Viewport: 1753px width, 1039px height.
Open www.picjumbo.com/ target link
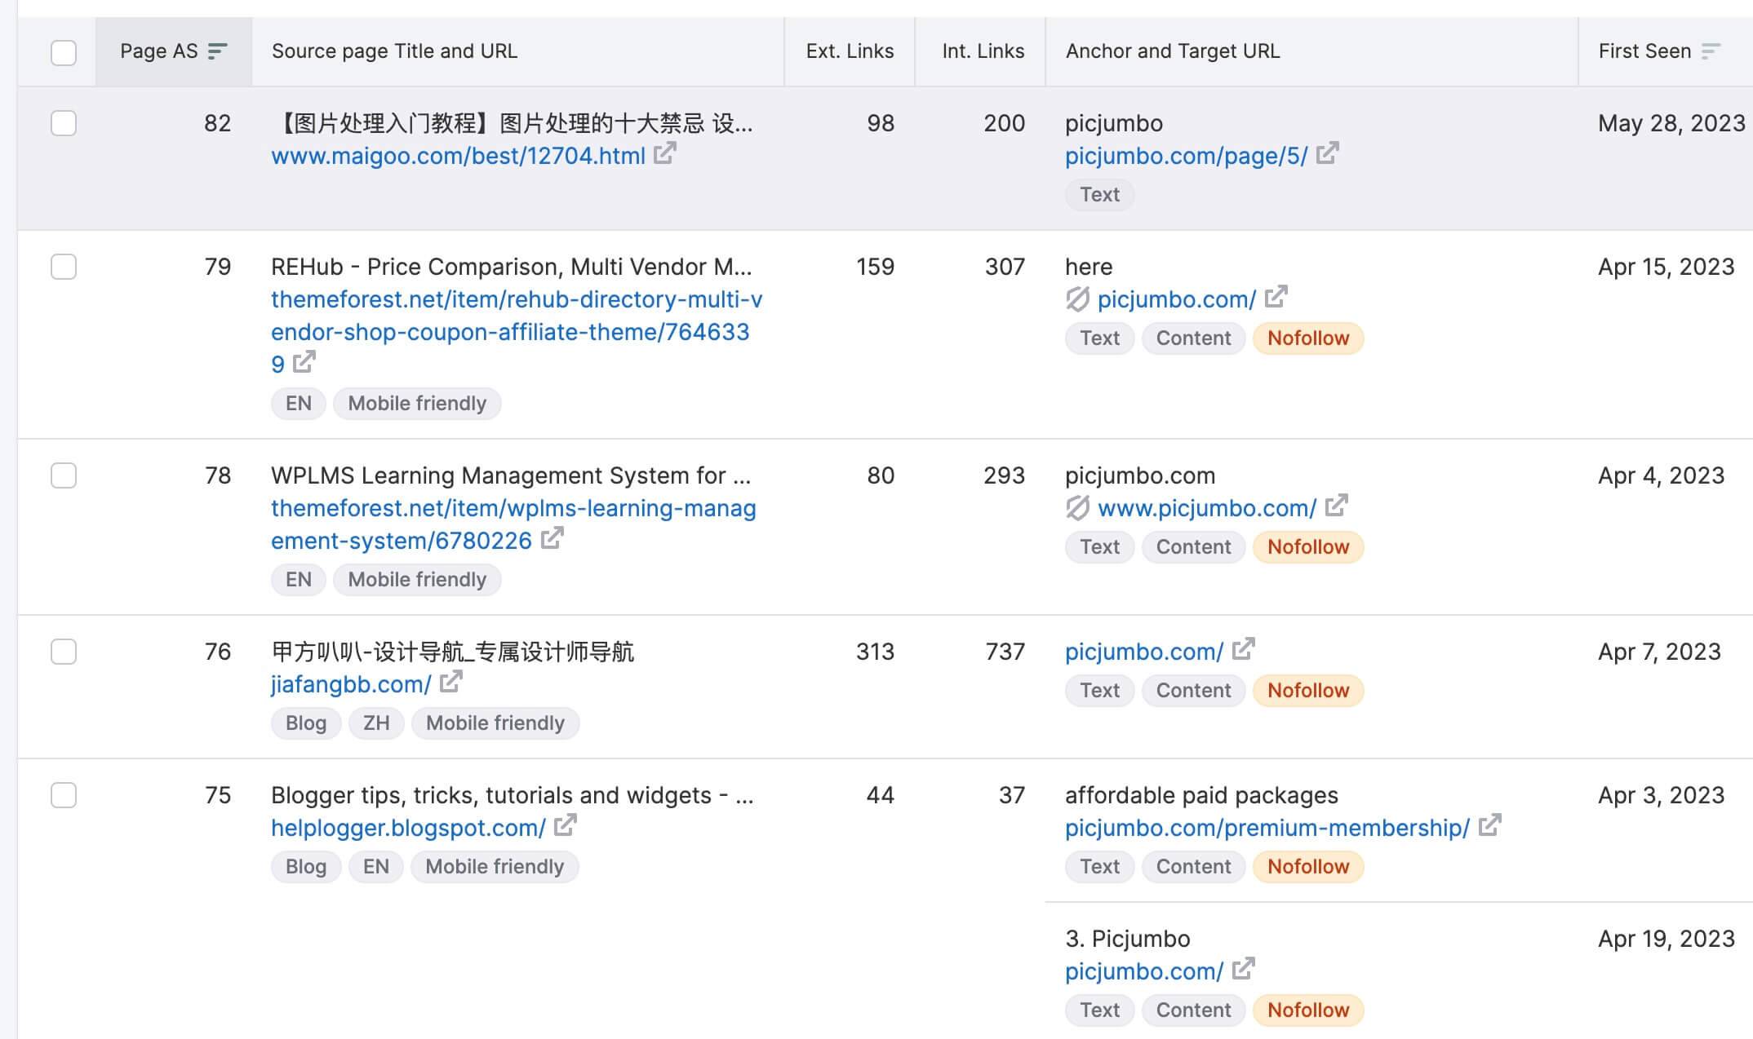(x=1207, y=508)
